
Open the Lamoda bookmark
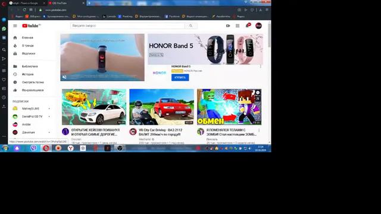click(x=109, y=17)
